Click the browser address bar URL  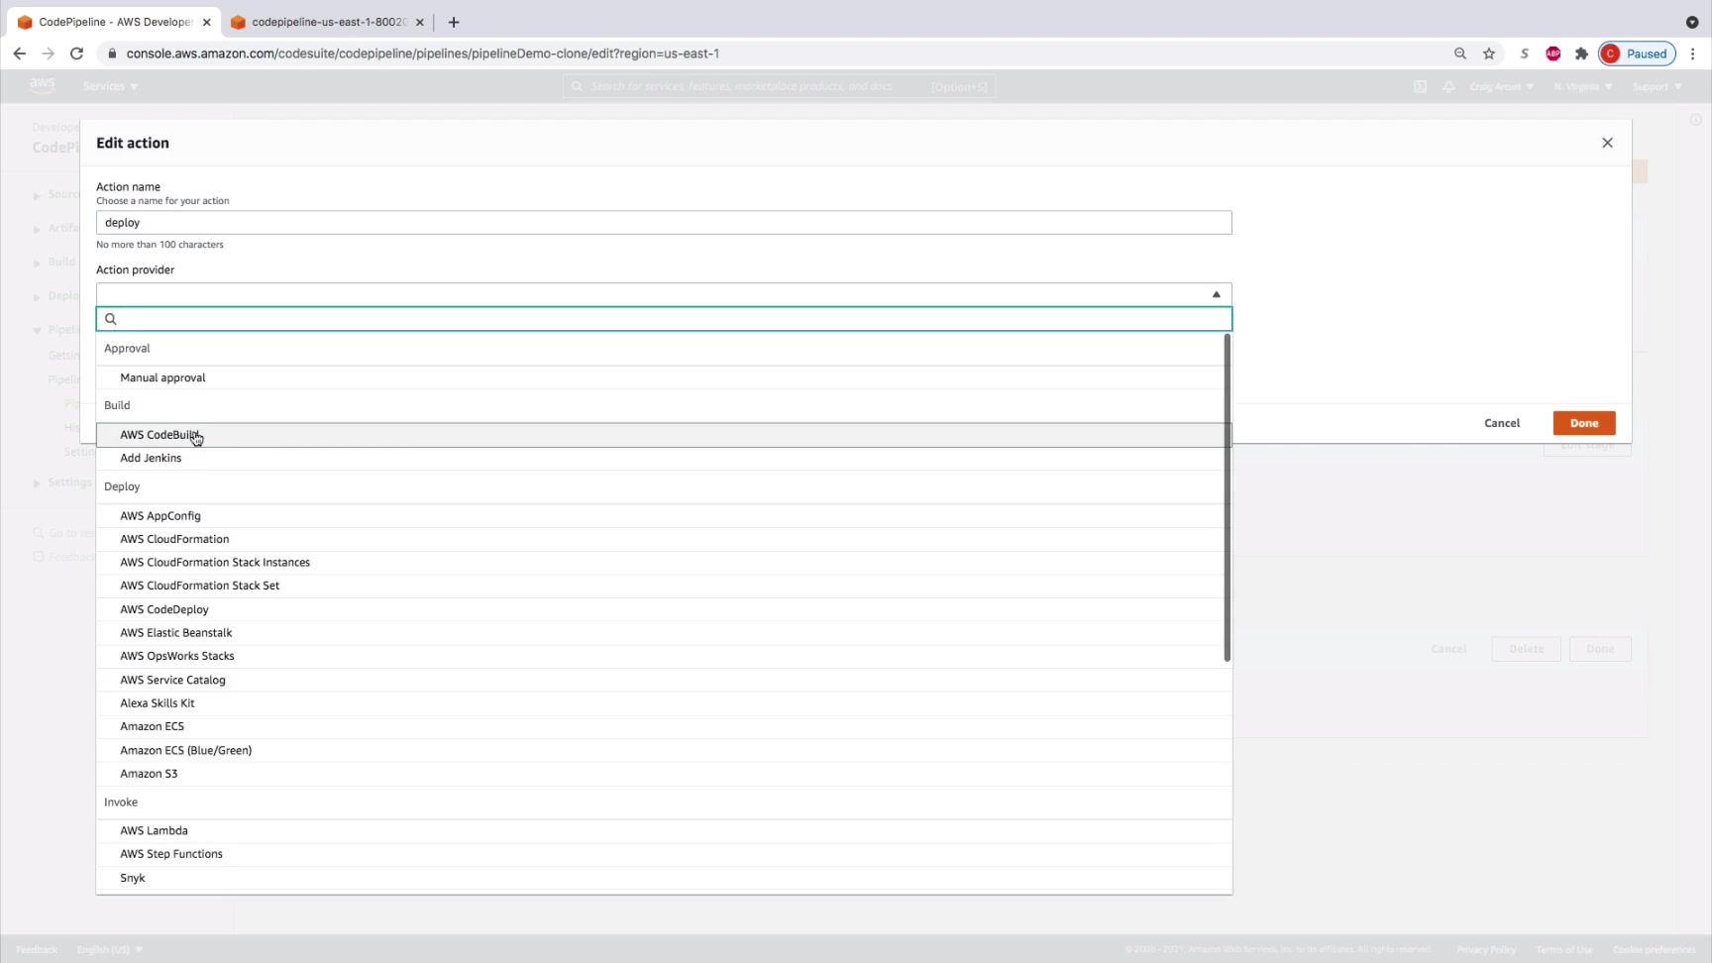(423, 53)
